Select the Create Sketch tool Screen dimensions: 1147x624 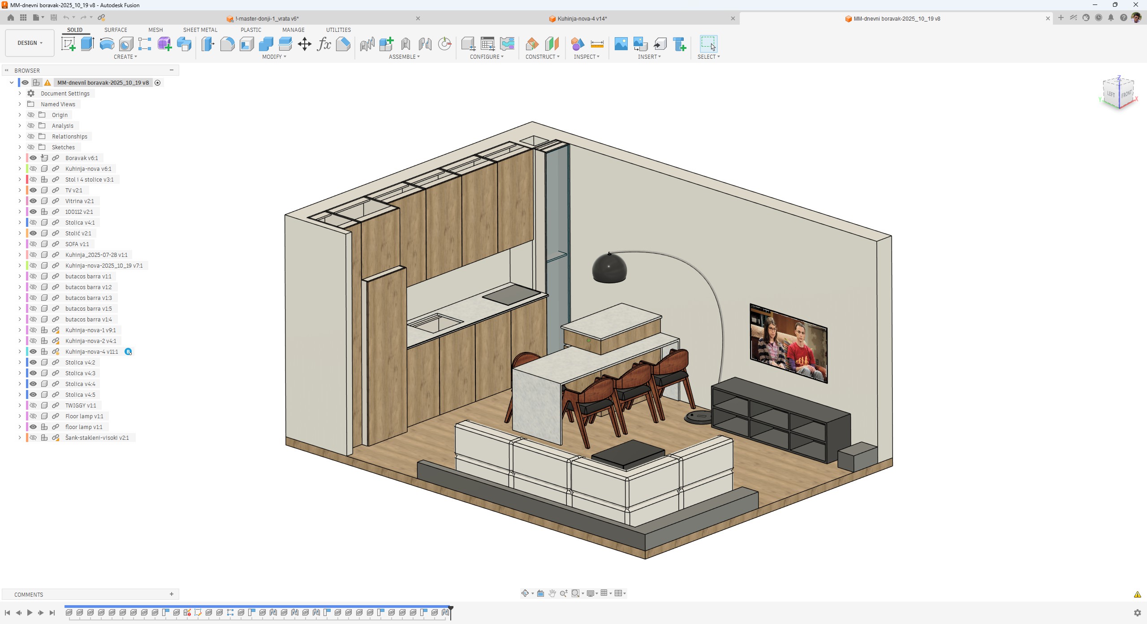pyautogui.click(x=68, y=44)
